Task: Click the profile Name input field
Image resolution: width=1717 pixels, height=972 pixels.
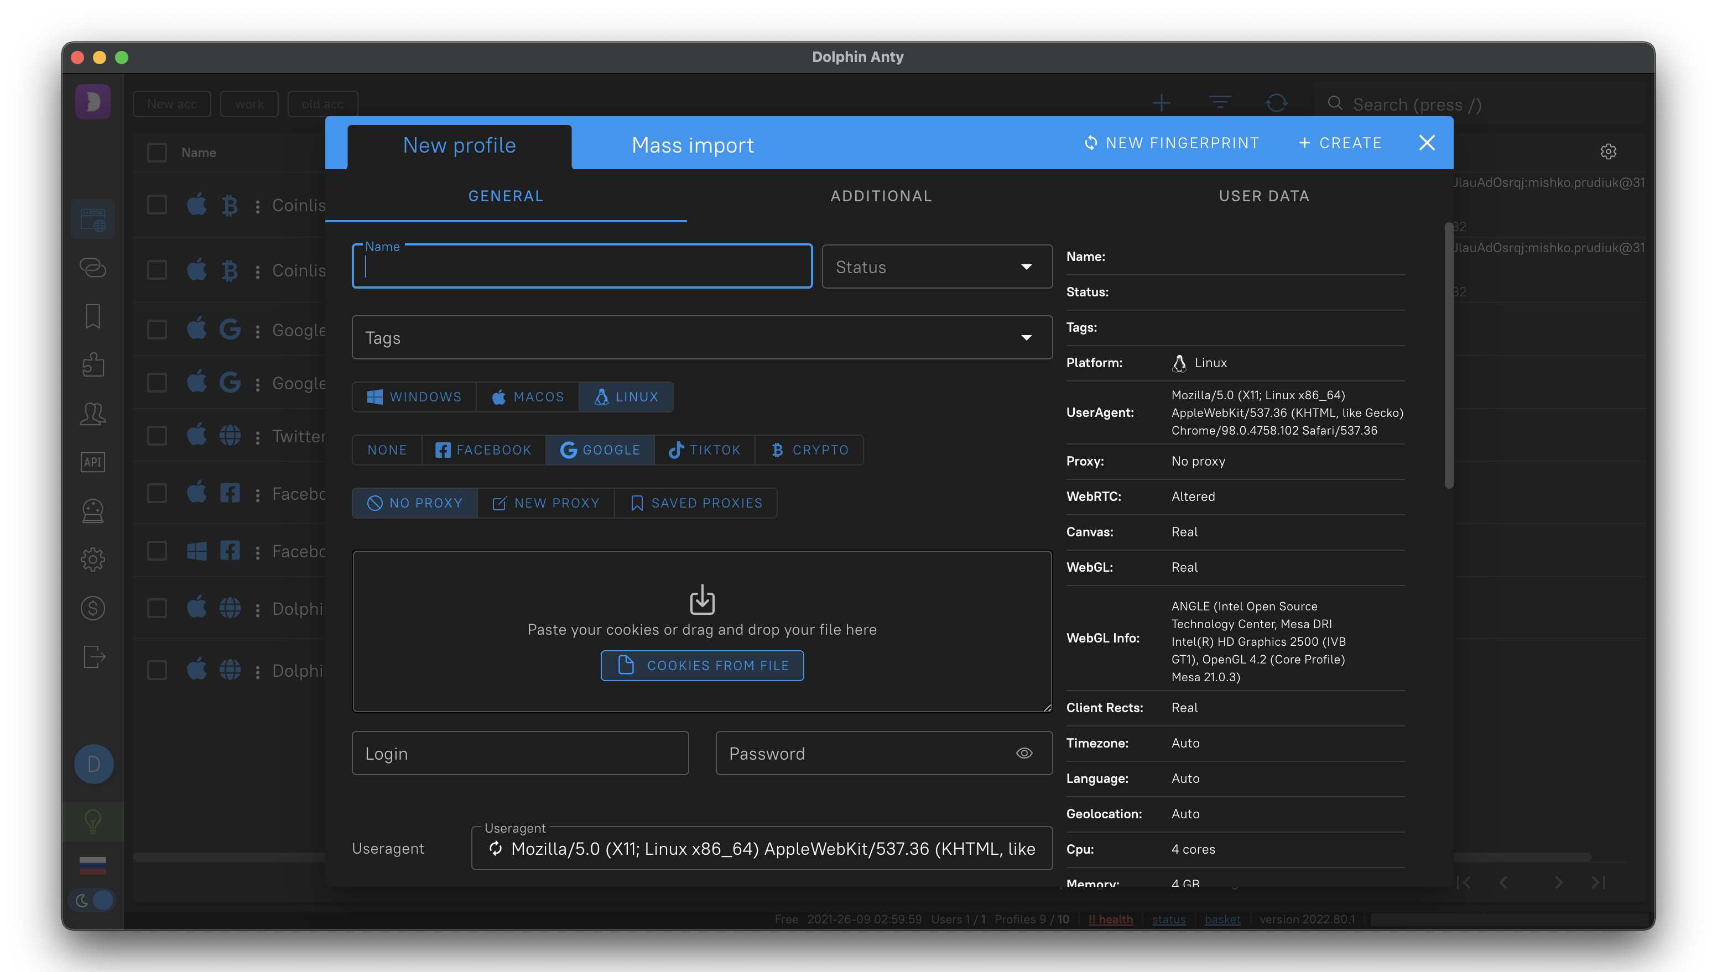Action: click(x=582, y=266)
